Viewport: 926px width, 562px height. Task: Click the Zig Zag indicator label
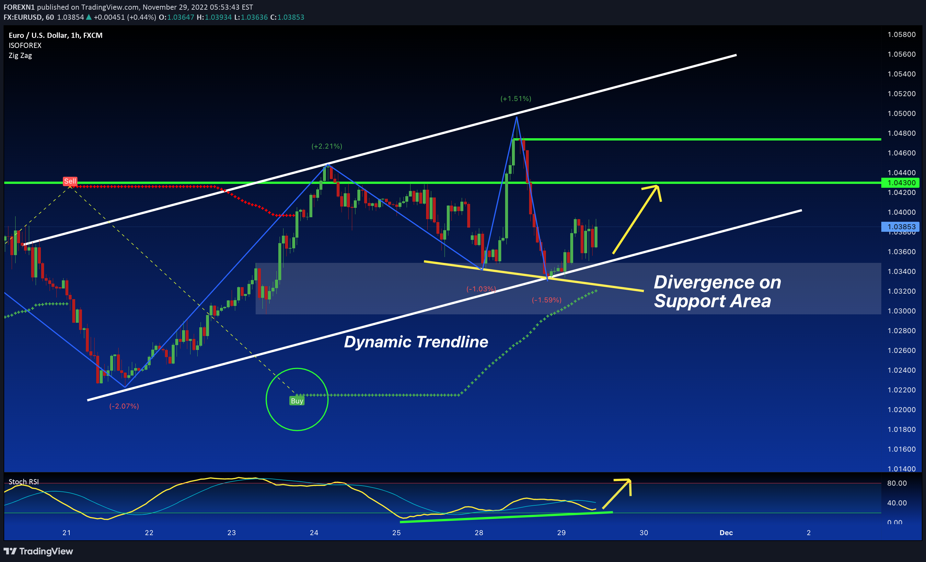20,56
